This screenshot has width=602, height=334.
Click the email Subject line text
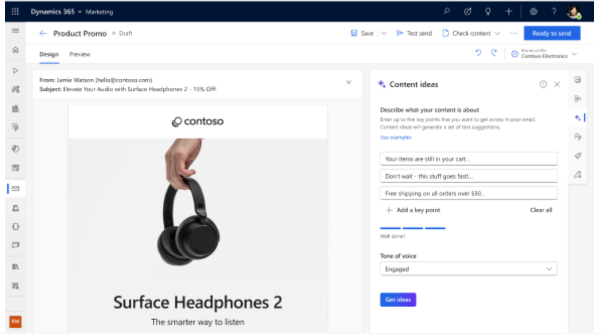point(128,89)
